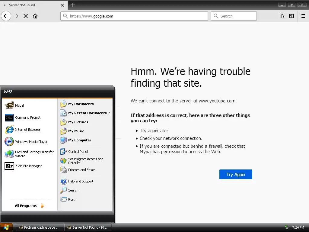
Task: Open My Computer
Action: [x=85, y=140]
